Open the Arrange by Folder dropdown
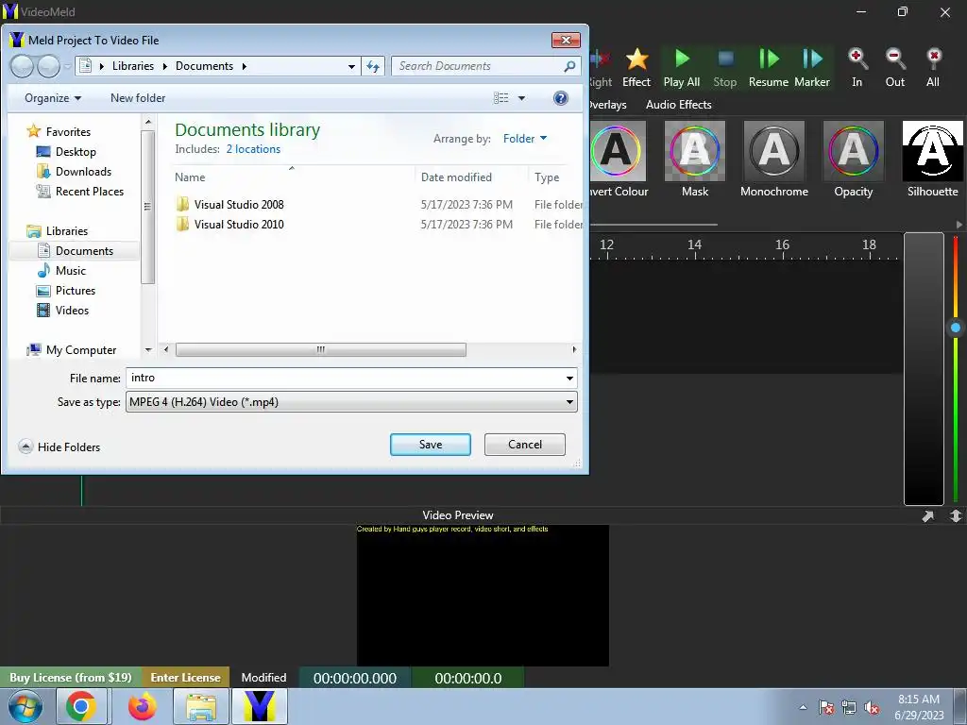The height and width of the screenshot is (725, 967). tap(525, 139)
